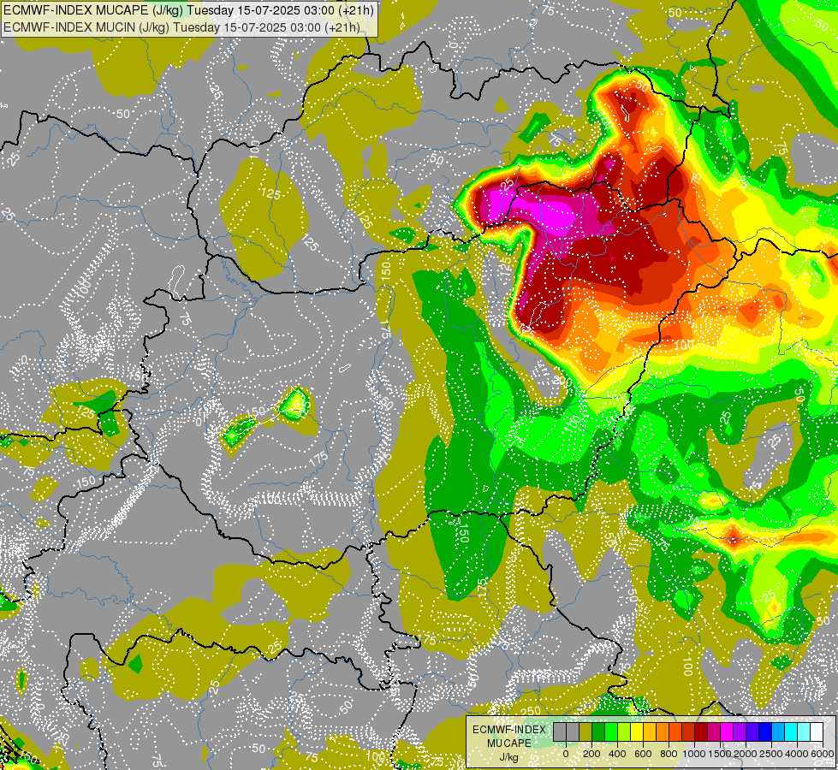Click the MUCAPE title line at top
The image size is (838, 770).
(x=188, y=10)
